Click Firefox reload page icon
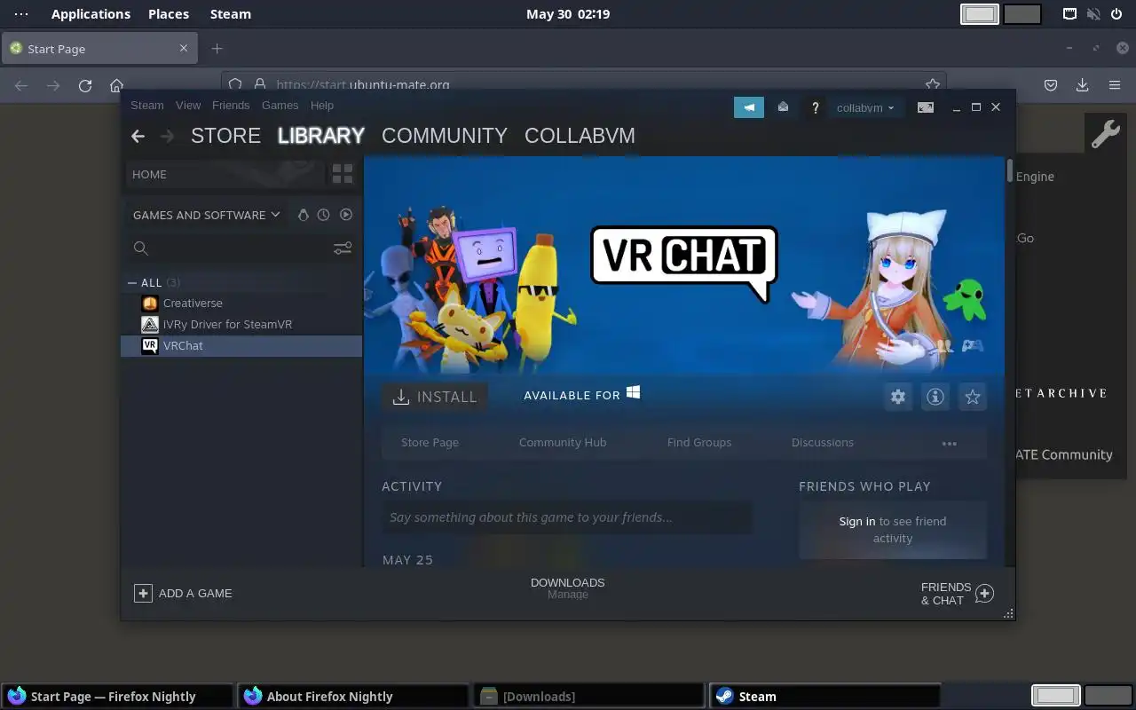 coord(85,85)
